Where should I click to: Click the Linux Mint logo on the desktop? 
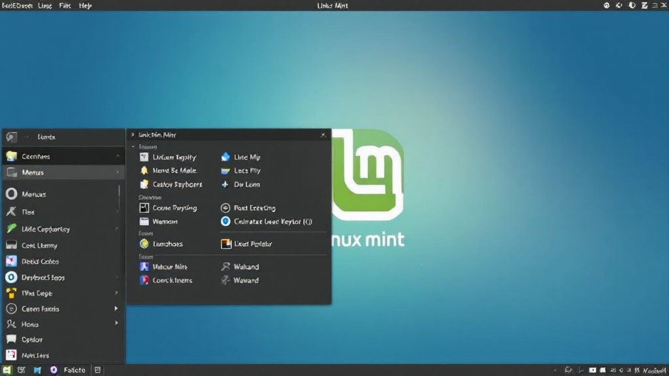368,175
